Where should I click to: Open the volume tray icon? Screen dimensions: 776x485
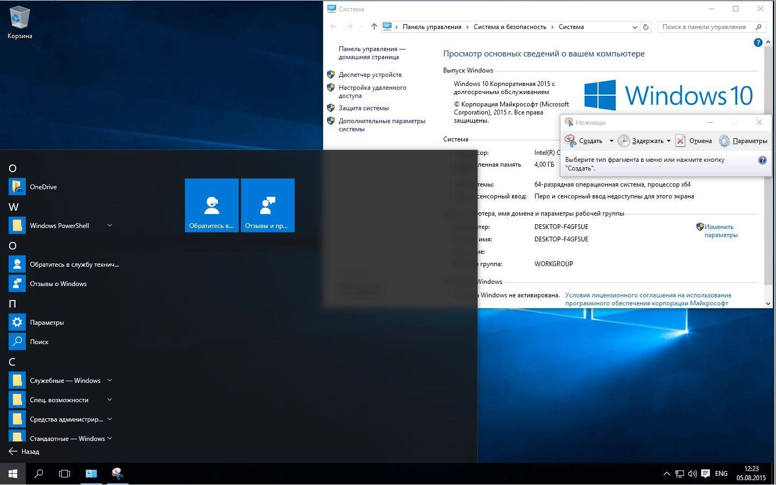(x=692, y=474)
